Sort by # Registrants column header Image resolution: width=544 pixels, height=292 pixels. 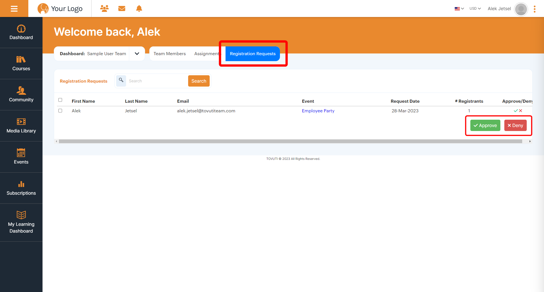tap(469, 101)
